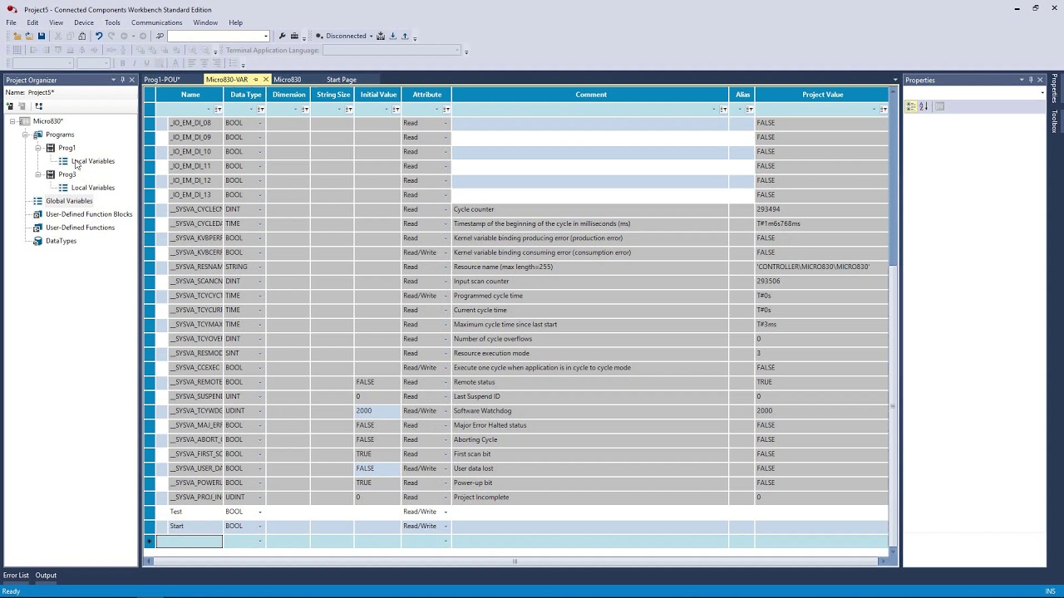Image resolution: width=1064 pixels, height=598 pixels.
Task: Open the Properties object selector dropdown
Action: 1042,93
